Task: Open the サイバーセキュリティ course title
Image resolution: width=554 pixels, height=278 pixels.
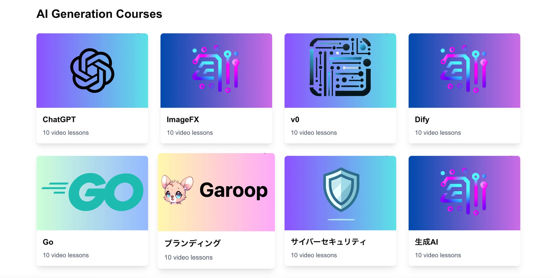Action: [x=328, y=242]
